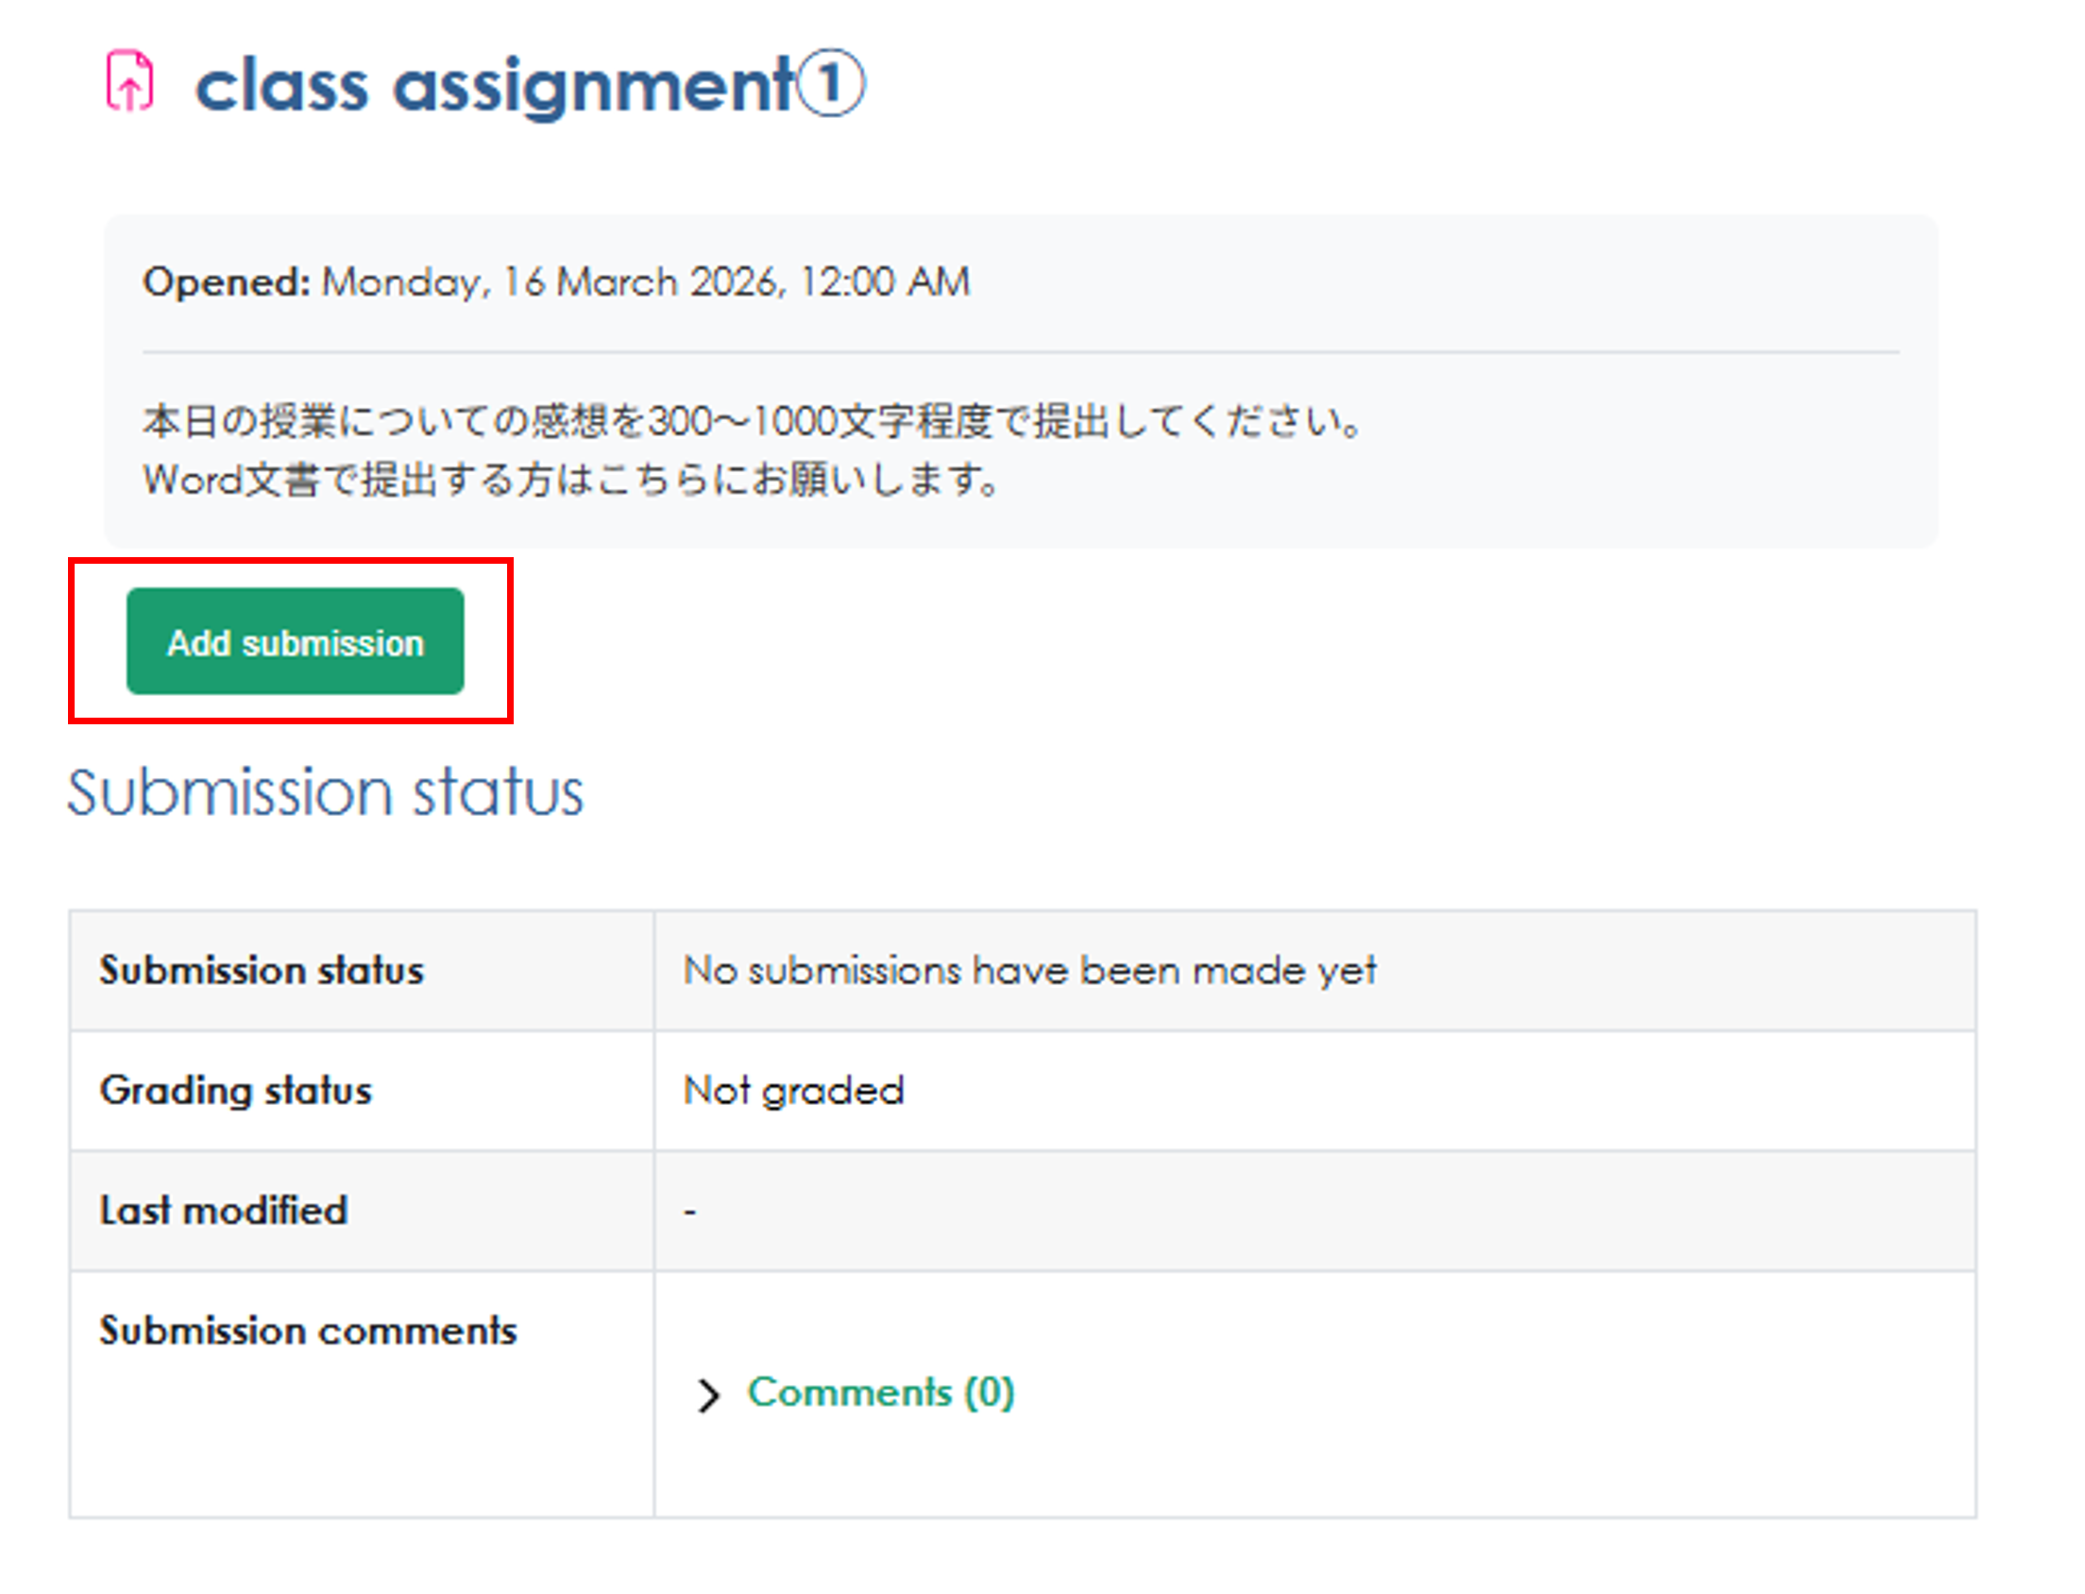Click the bold Opened: label
Image resolution: width=2085 pixels, height=1594 pixels.
226,281
